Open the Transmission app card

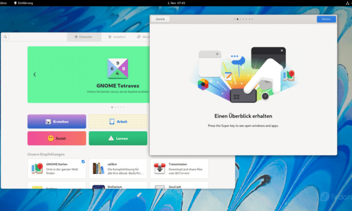[179, 168]
